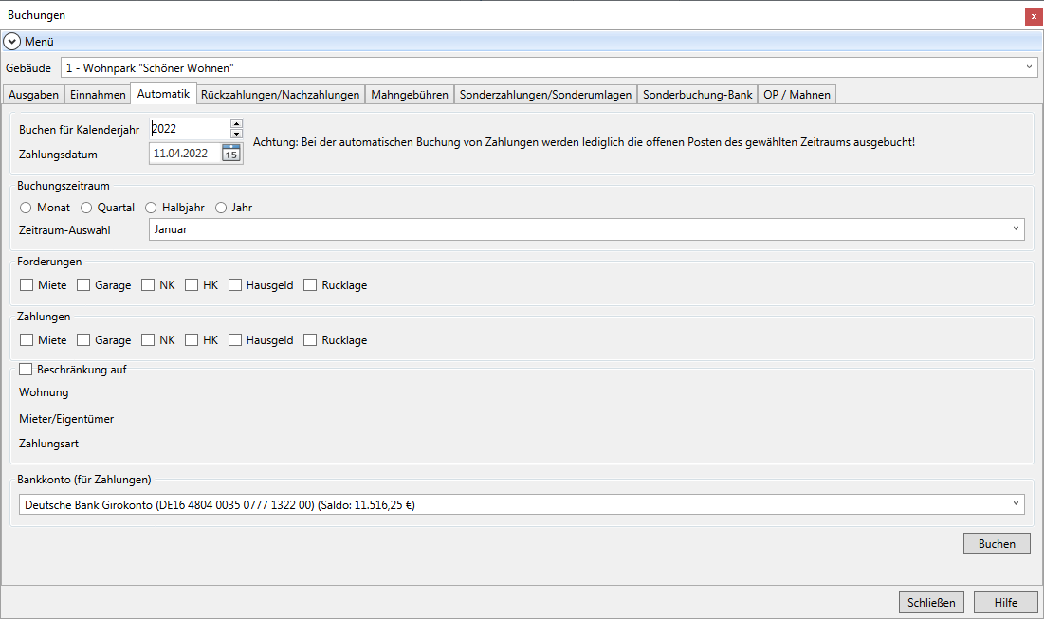
Task: Go to the OP / Mahnen tab
Action: 797,95
